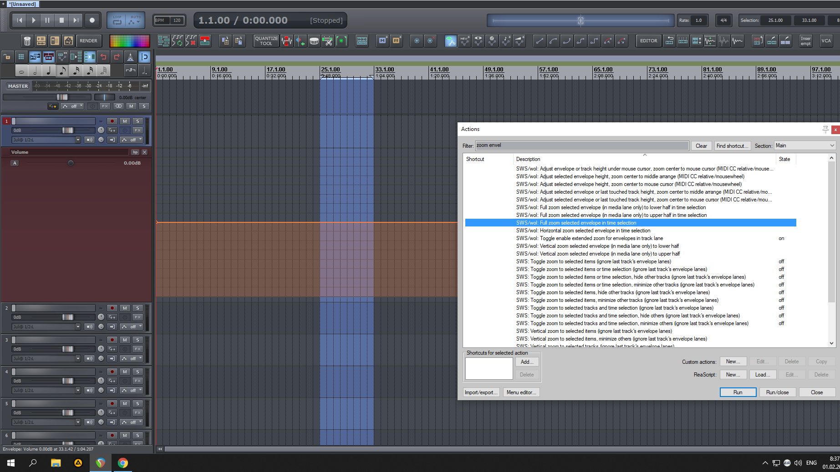Click the M+ marker icon
840x472 pixels.
coord(382,41)
